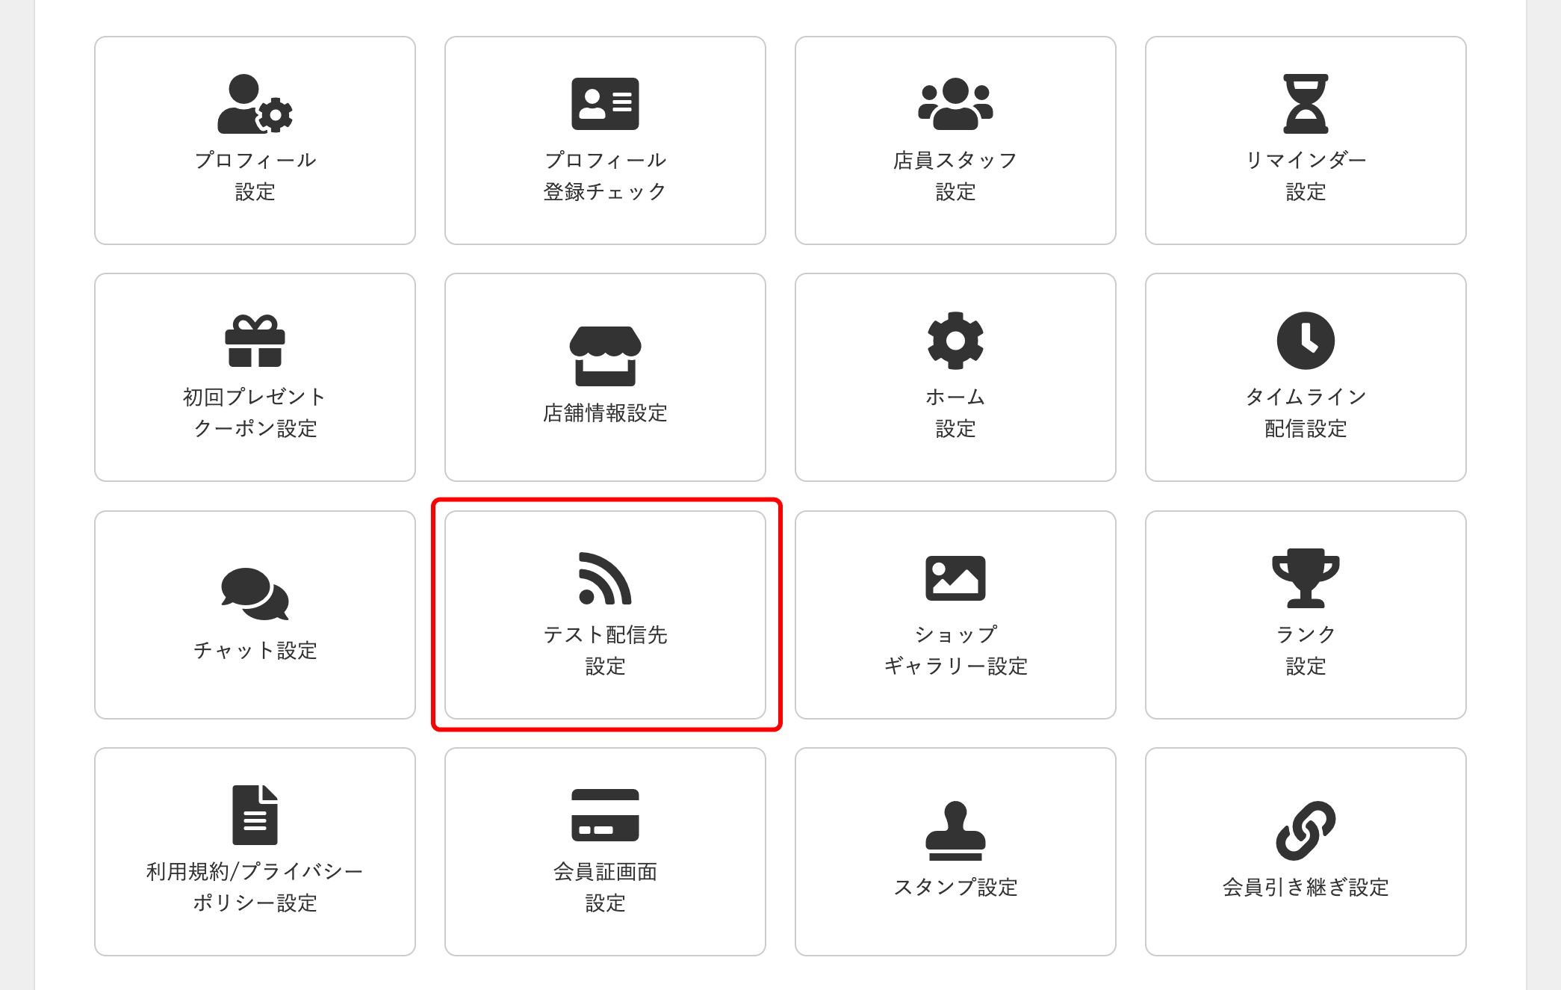Screen dimensions: 1561x990
Task: Open the プロフィール設定 profile settings icon
Action: coord(254,106)
